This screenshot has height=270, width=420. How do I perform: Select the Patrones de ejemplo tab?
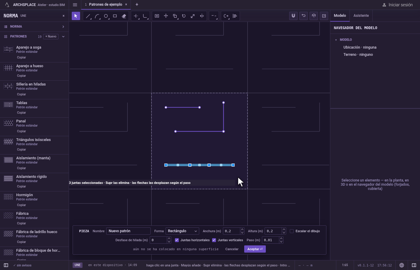(106, 4)
